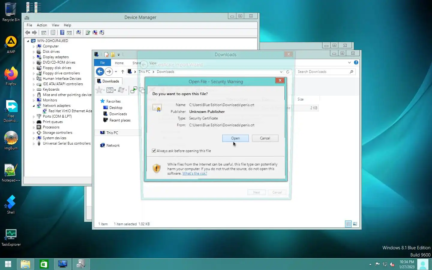Switch to Large icons view in status bar
The height and width of the screenshot is (270, 432).
pos(355,224)
